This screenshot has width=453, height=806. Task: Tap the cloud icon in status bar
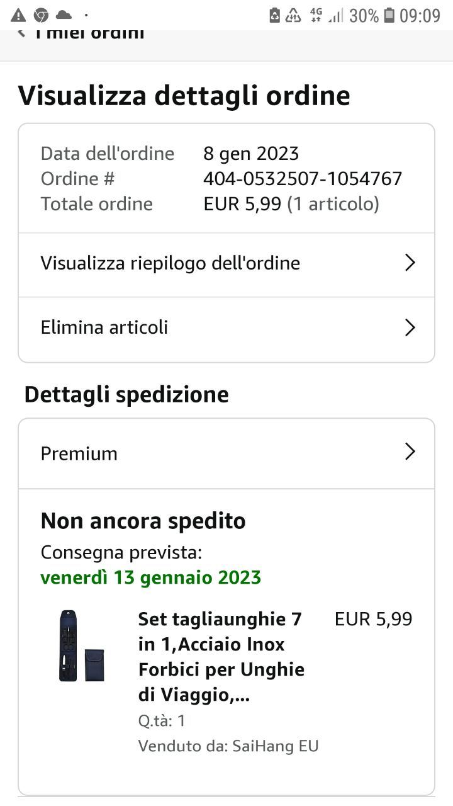click(x=64, y=15)
